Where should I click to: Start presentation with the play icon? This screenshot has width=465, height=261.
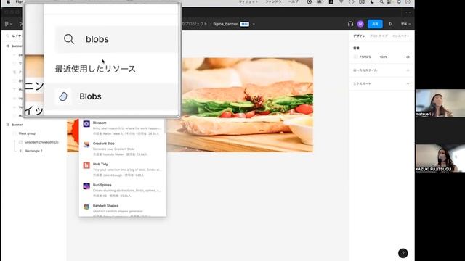tap(391, 24)
